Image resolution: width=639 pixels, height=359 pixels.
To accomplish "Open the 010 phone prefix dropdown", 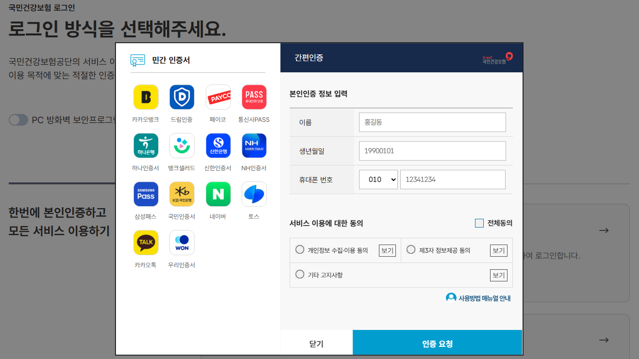I will point(378,179).
